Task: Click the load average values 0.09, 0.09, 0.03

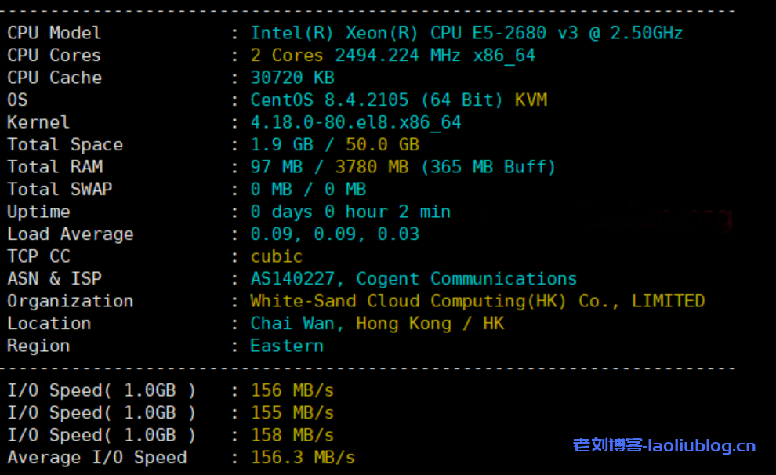Action: coord(335,234)
